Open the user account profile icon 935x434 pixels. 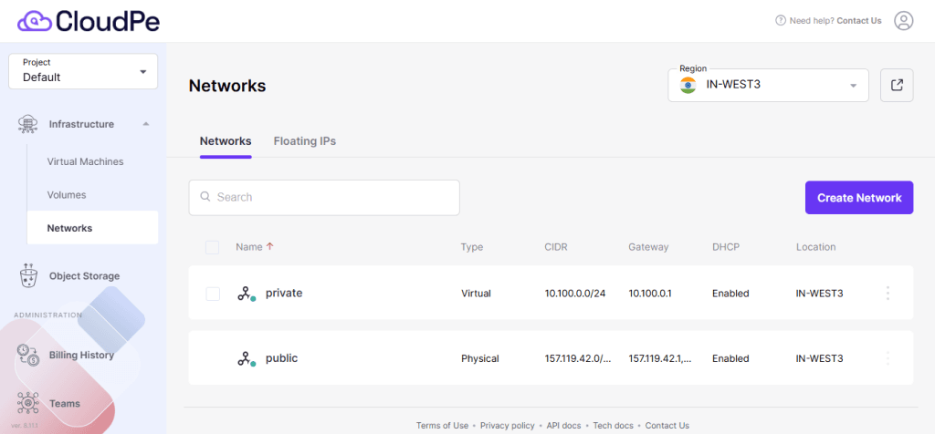(903, 21)
